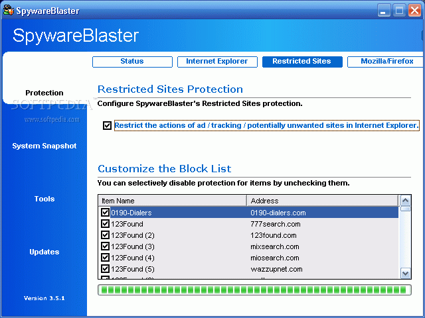The height and width of the screenshot is (318, 425).
Task: Toggle the 123Found (5) checkbox
Action: [105, 269]
